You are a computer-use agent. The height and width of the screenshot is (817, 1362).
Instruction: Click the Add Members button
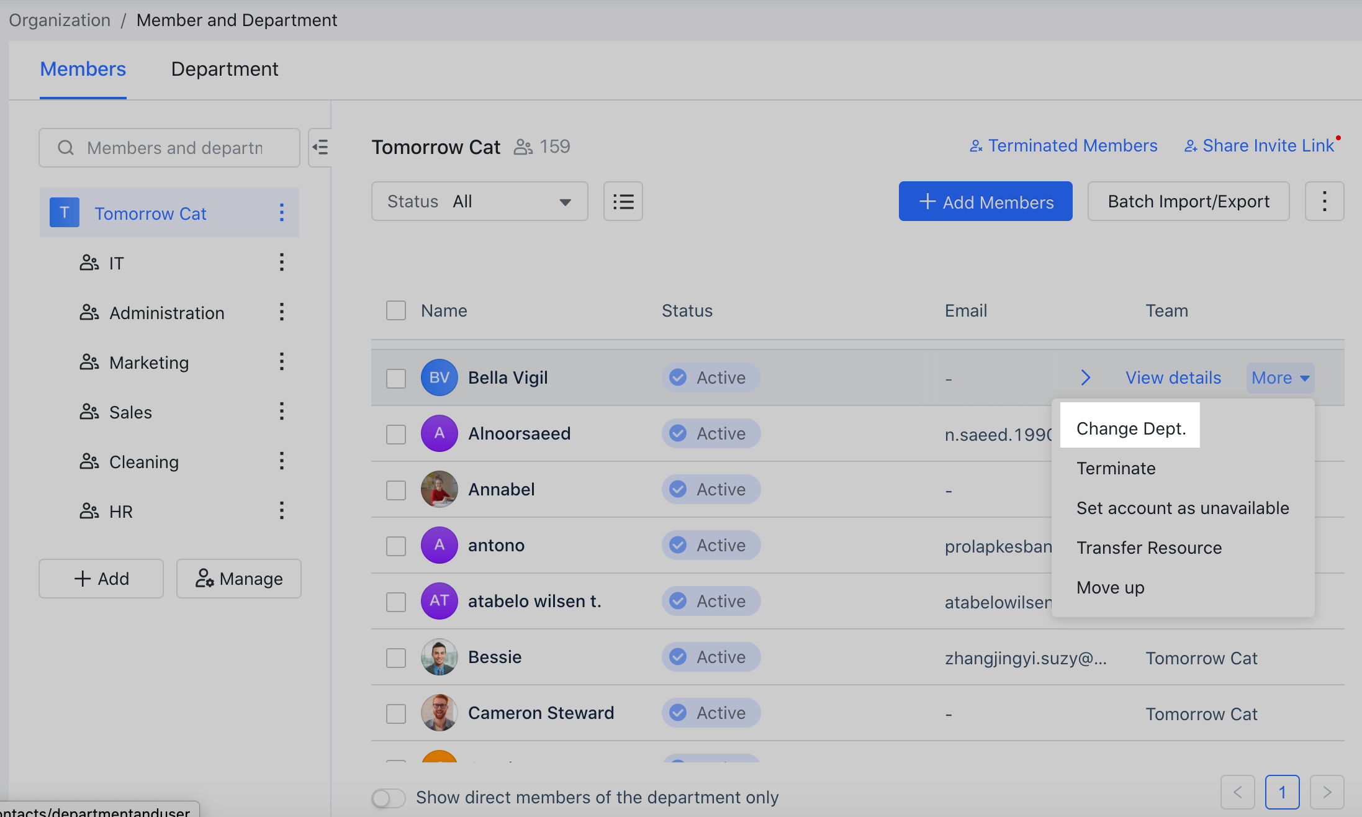click(985, 201)
